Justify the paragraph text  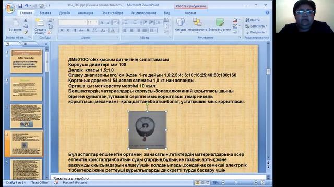(145, 30)
